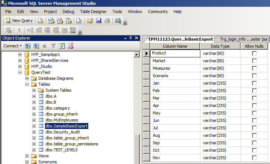The image size is (270, 164).
Task: Toggle Allow Nulls for Jan column
Action: click(254, 83)
